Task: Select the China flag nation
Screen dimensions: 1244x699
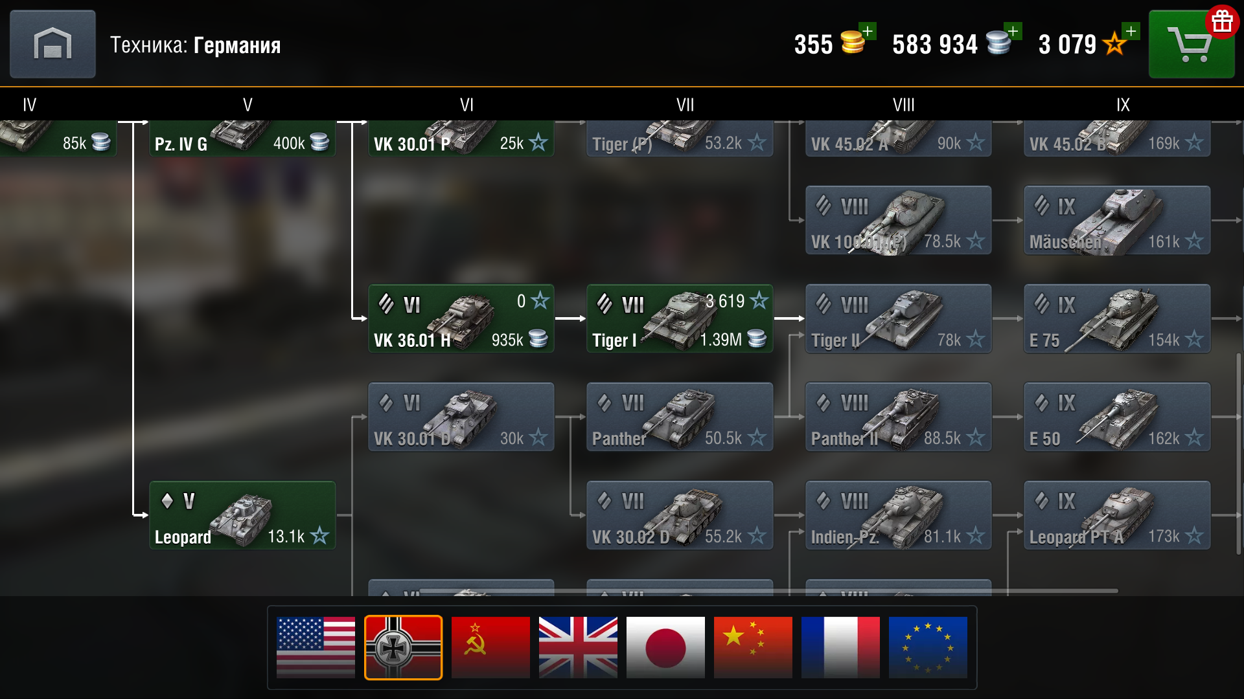Action: point(753,647)
